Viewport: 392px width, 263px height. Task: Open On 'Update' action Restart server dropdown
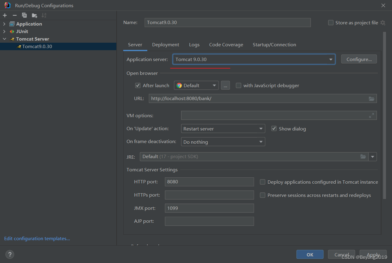click(x=223, y=129)
